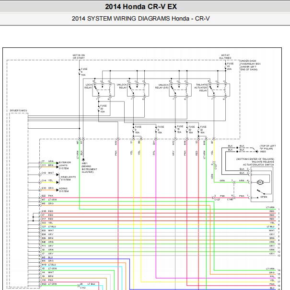Click the 'OPEN' switch label
The width and height of the screenshot is (290, 290).
coord(264,197)
